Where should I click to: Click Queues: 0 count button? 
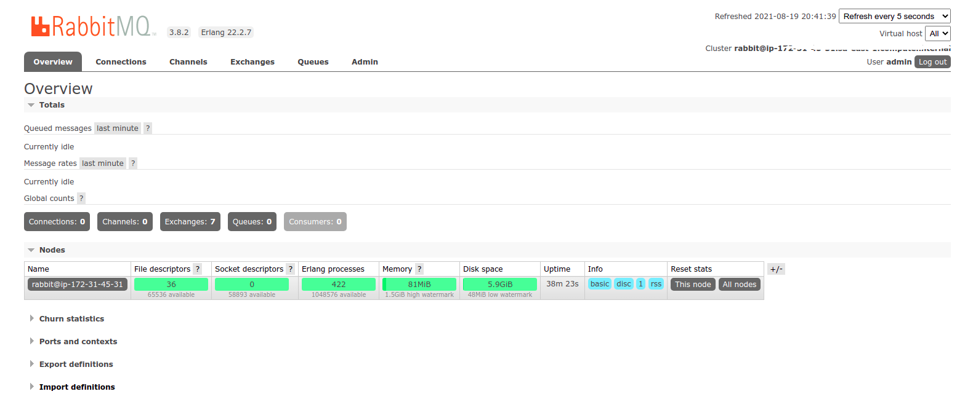click(x=252, y=222)
